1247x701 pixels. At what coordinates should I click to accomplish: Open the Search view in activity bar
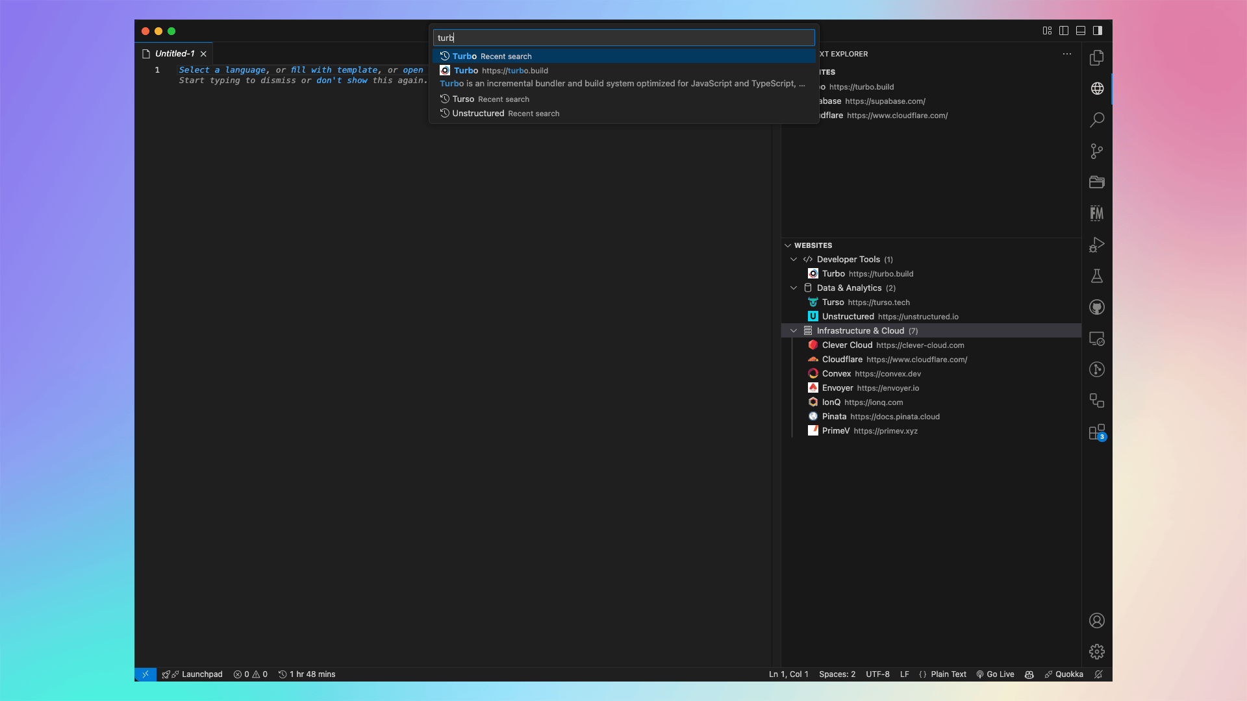click(1096, 119)
